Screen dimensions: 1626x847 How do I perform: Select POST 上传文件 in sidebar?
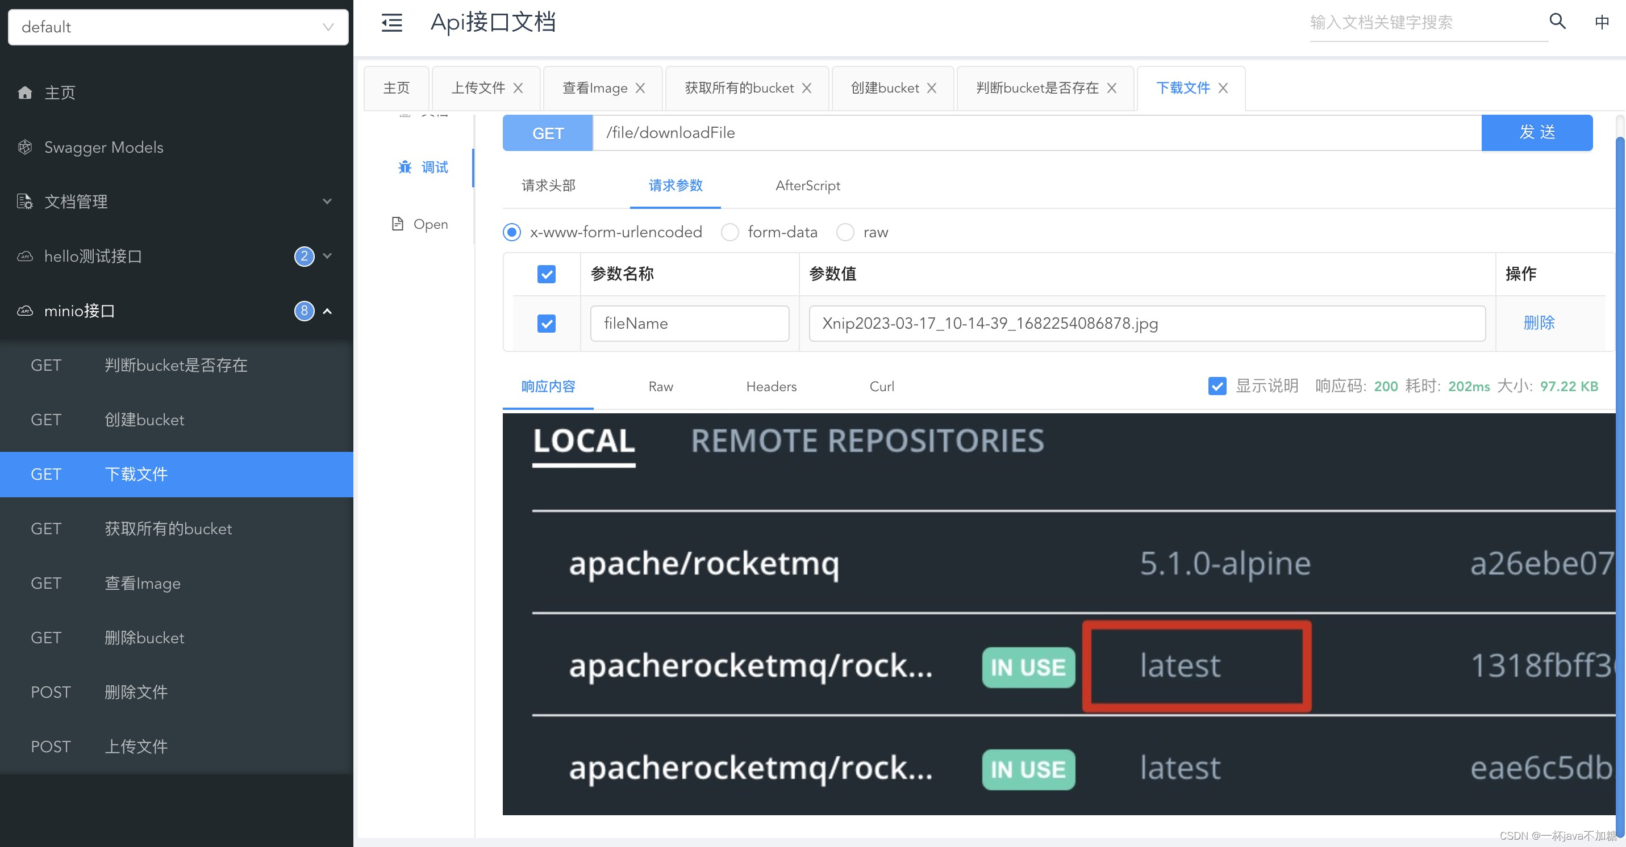(177, 747)
